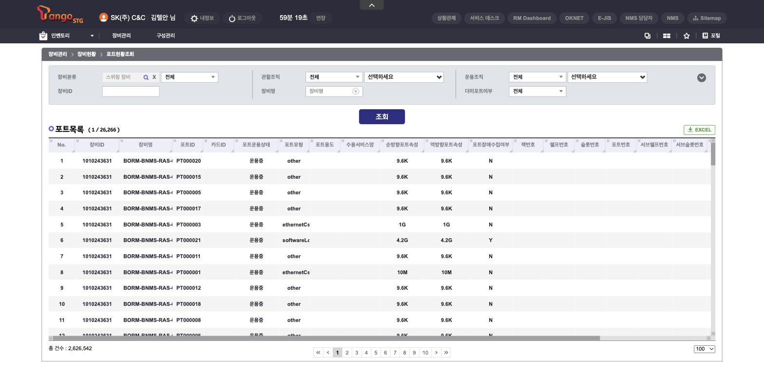Export the list with EXCEL button
Screen dimensions: 764x376
pos(699,130)
